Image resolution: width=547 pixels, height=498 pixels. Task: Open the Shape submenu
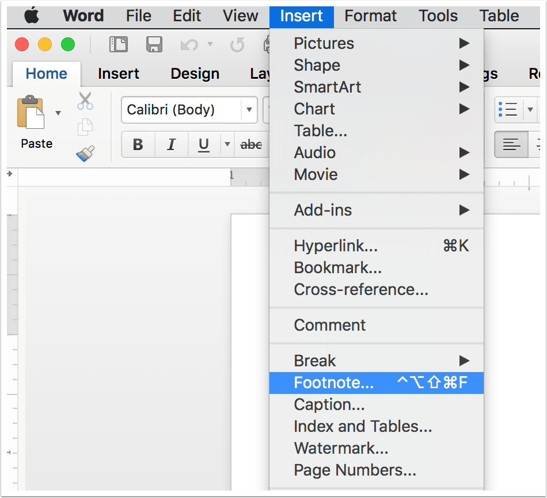click(377, 65)
